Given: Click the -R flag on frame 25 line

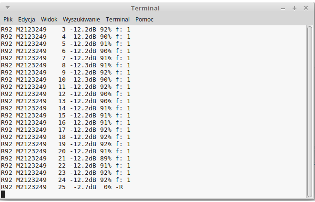Looking at the screenshot, I should click(119, 187).
